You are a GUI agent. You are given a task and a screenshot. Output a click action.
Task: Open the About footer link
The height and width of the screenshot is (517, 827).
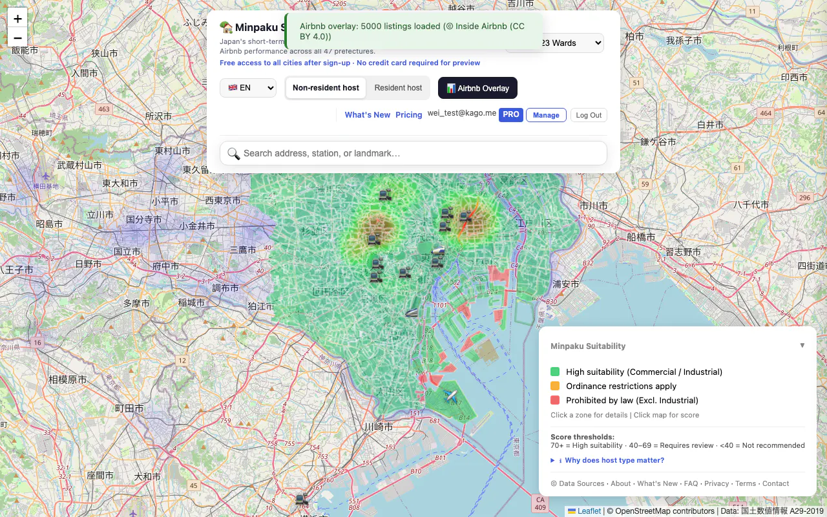click(621, 483)
